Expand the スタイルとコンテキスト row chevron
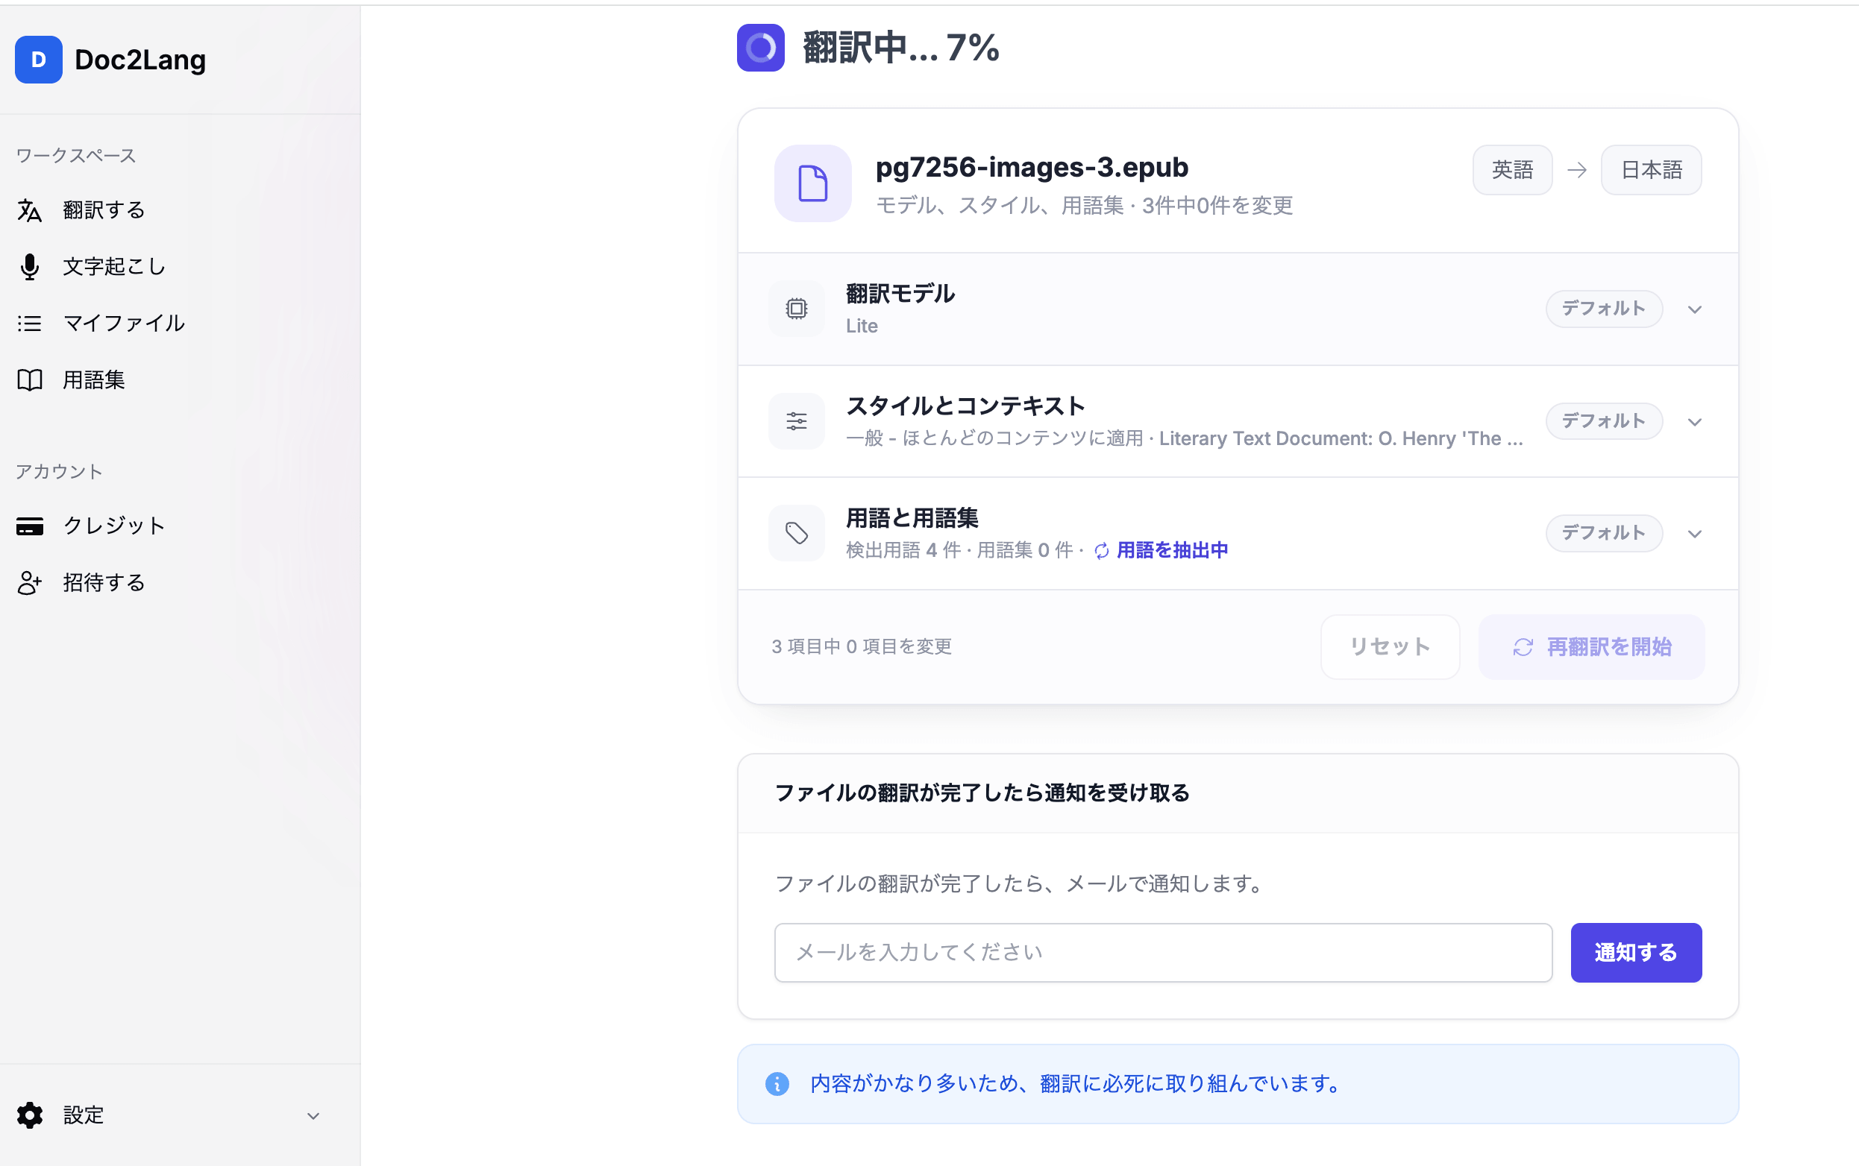The image size is (1859, 1166). (x=1695, y=422)
